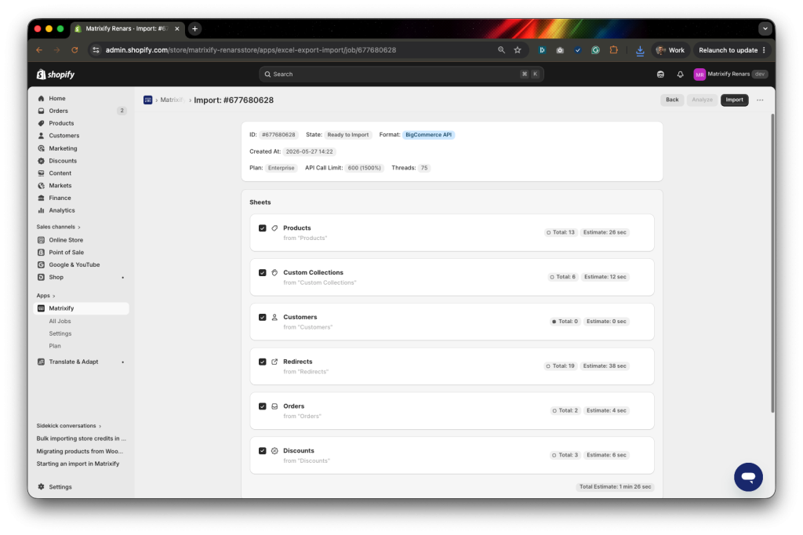Open Matrixify breadcrumb link
This screenshot has width=803, height=535.
pos(172,100)
